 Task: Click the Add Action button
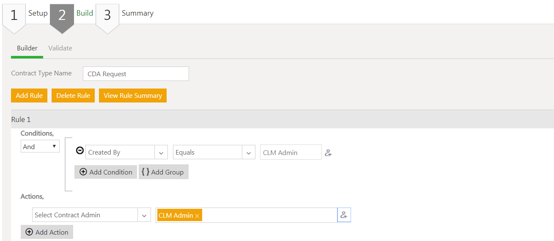click(x=47, y=232)
